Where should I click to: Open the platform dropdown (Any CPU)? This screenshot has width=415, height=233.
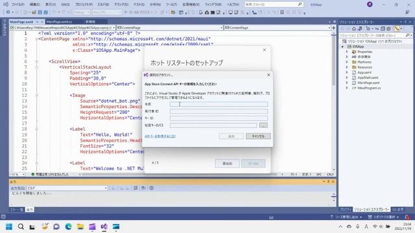[x=107, y=12]
